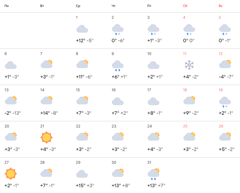Click the sunny icon on day 21
240x193 pixels.
click(46, 137)
